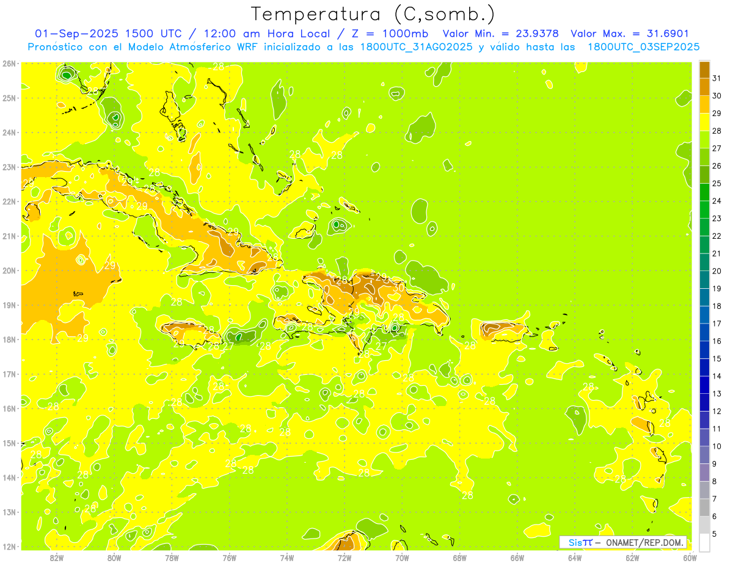Click the longitude axis label "74W"
733x566 pixels.
287,557
